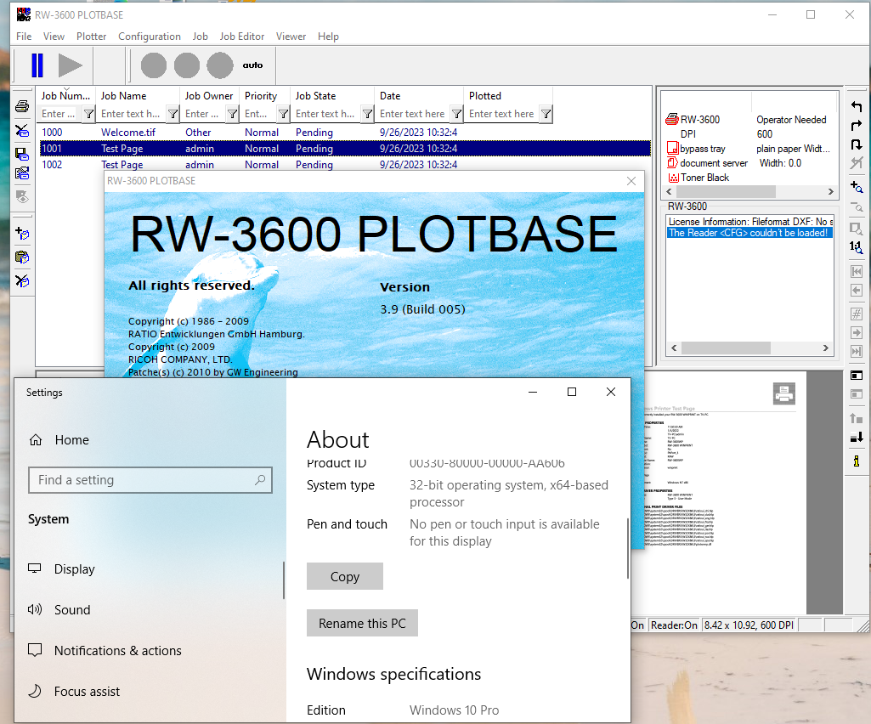Close the RW-3600 PLOTBASE about splash dialog
The width and height of the screenshot is (871, 724).
point(631,181)
